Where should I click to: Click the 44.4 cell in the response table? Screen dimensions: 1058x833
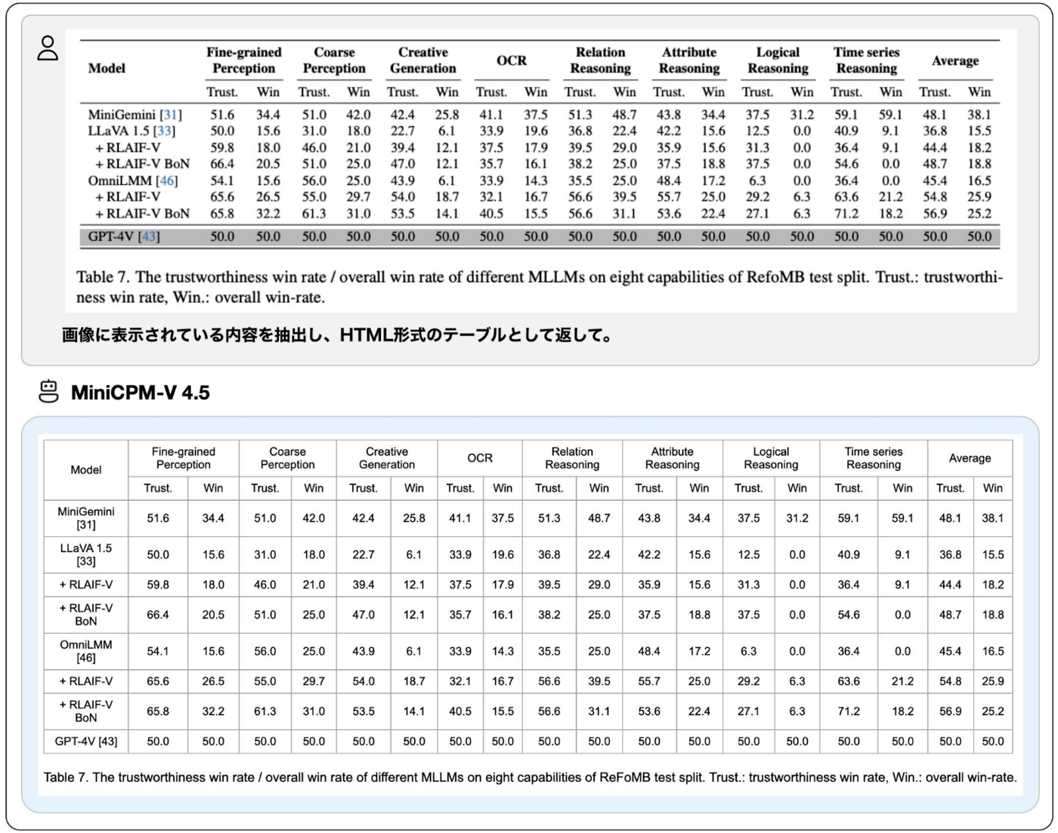(x=951, y=585)
